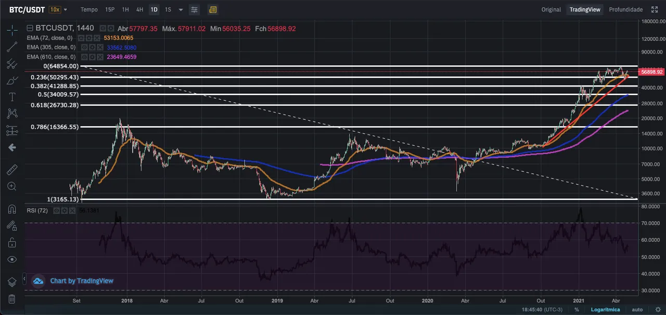
Task: Hide the EMA 610 indicator
Action: (84, 57)
